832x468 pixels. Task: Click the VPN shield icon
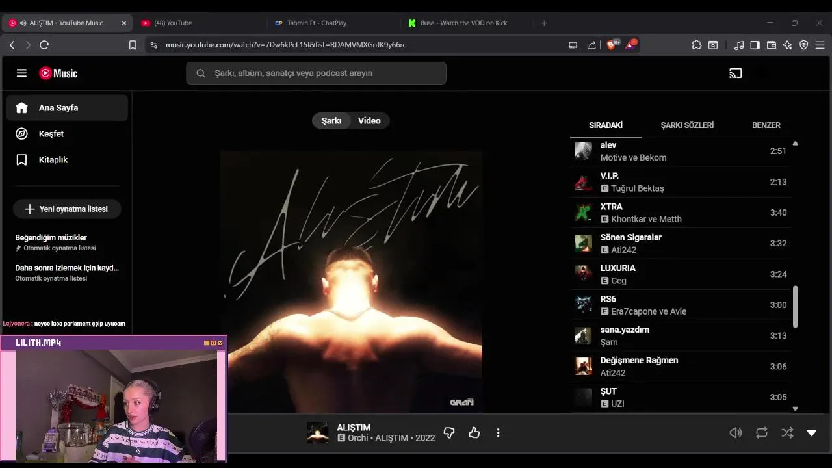[x=804, y=45]
